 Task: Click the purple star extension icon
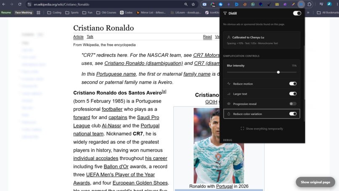285,4
